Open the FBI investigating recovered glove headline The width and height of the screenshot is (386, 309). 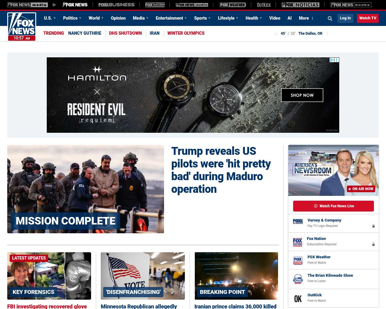[x=47, y=306]
